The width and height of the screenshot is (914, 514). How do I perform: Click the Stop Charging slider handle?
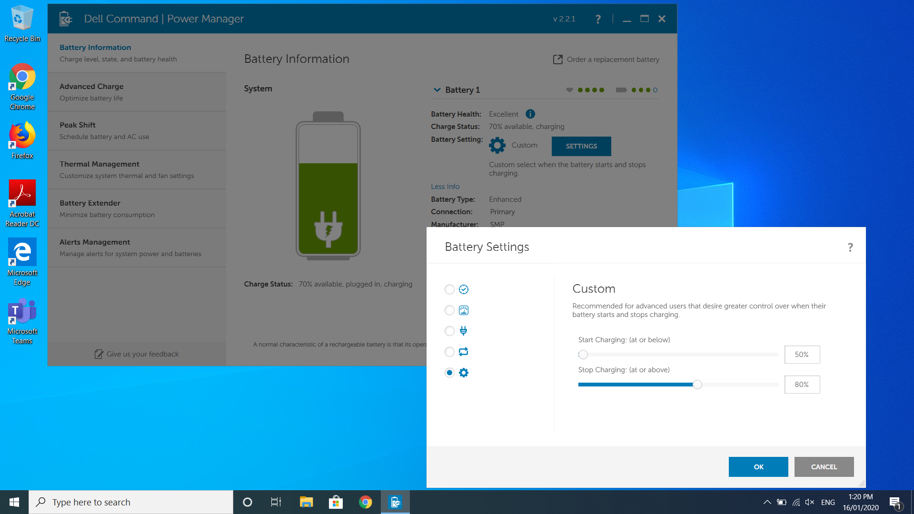697,385
